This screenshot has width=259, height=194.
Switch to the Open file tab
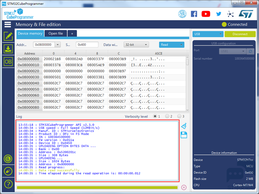tap(56, 33)
